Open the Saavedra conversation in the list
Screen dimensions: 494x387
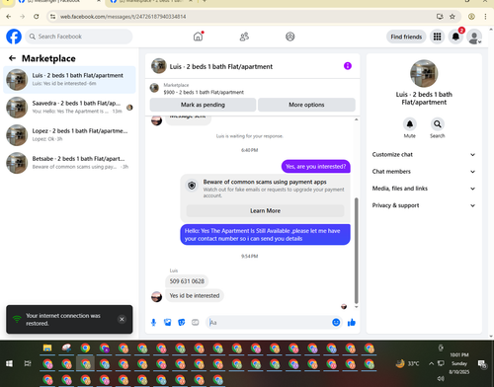point(69,108)
